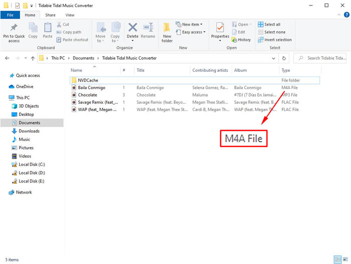Open Local Disk (D:)
The width and height of the screenshot is (351, 264).
coord(29,172)
